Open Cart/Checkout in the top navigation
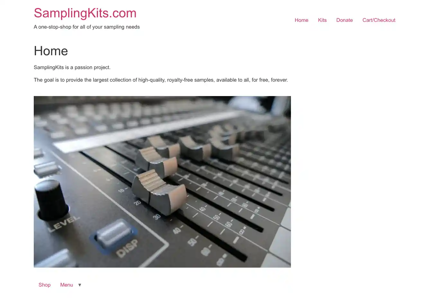Image resolution: width=434 pixels, height=302 pixels. coord(379,20)
